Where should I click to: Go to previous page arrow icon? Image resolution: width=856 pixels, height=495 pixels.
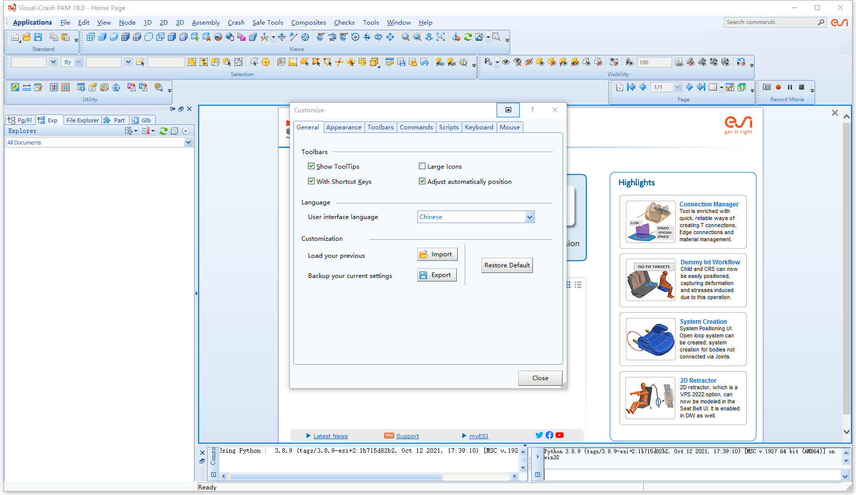643,87
